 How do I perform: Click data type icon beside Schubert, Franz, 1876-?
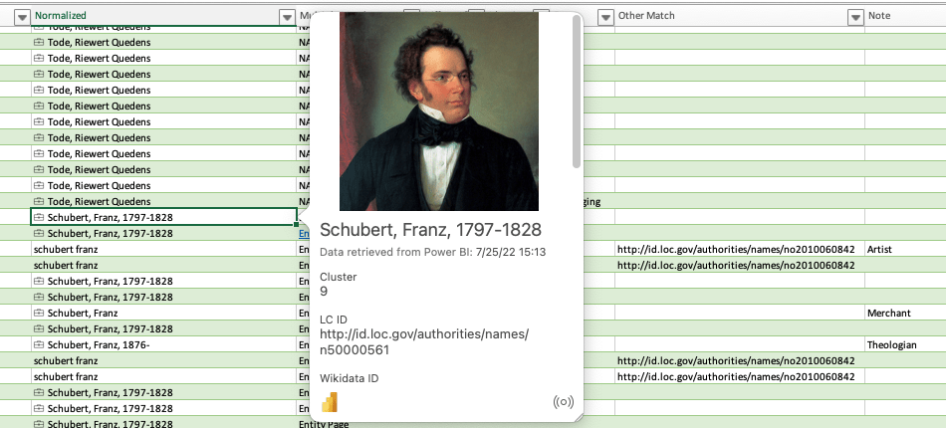click(x=39, y=344)
